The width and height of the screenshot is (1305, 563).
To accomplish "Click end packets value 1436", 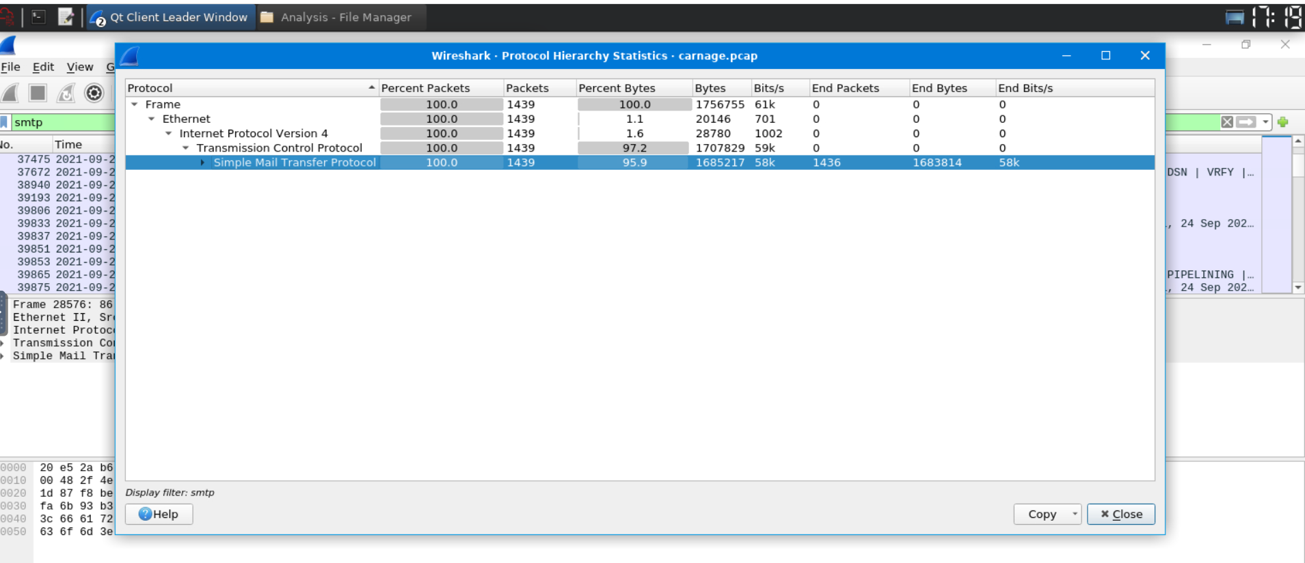I will [826, 162].
